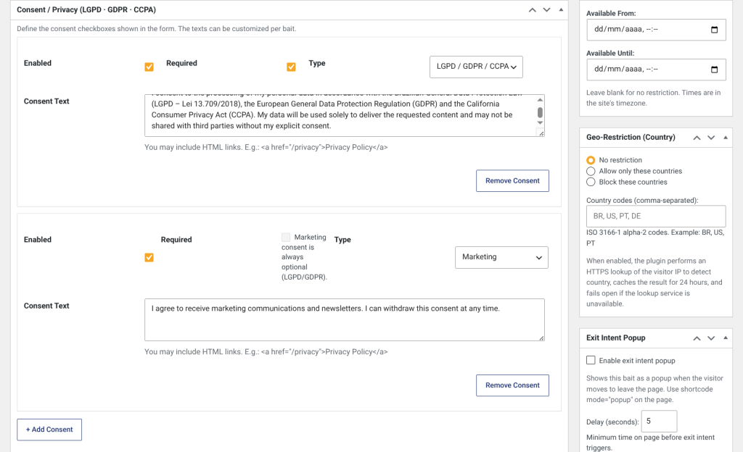Click the Consent / Privacy panel title
The width and height of the screenshot is (743, 452).
point(86,10)
